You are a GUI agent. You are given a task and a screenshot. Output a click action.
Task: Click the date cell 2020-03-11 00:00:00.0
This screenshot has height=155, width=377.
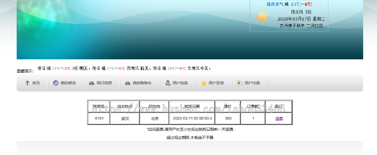[x=192, y=119]
